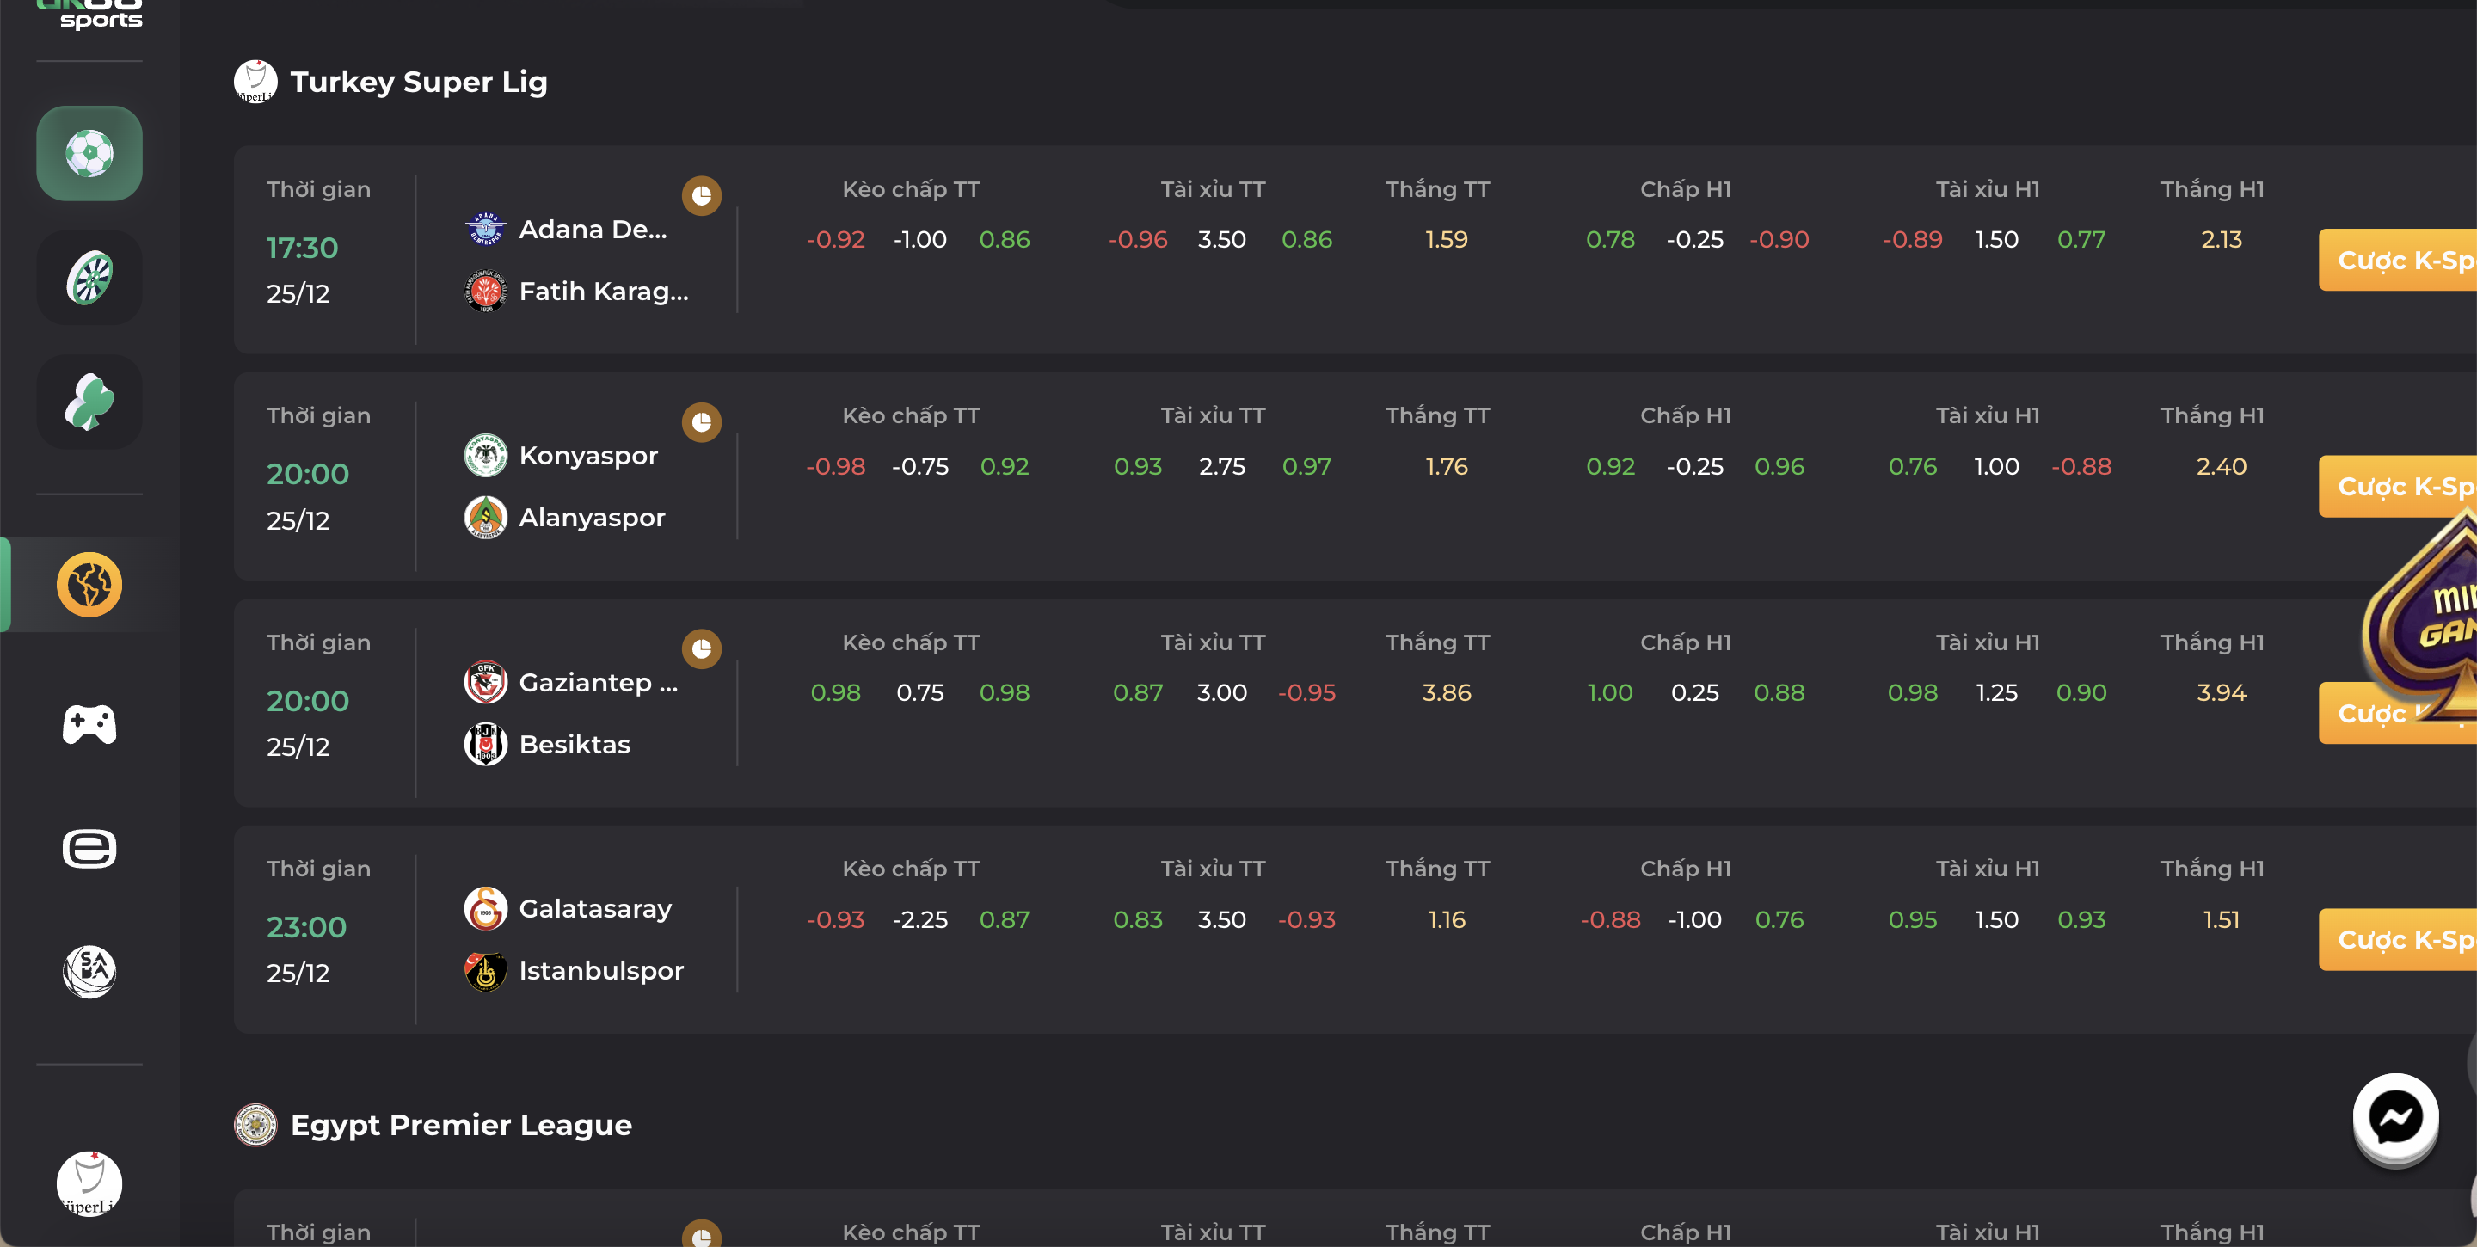Pick Konyaspor first-half win odds 2.40

coord(2222,466)
